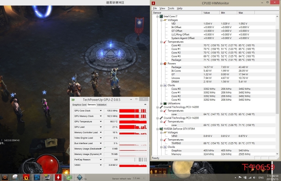Open GPU Core Clock sensor dropdown
The width and height of the screenshot is (281, 181).
[101, 111]
